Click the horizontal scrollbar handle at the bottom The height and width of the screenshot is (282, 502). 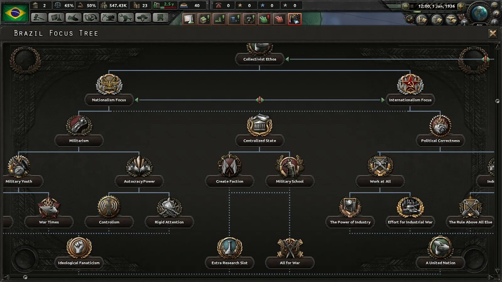(25, 277)
